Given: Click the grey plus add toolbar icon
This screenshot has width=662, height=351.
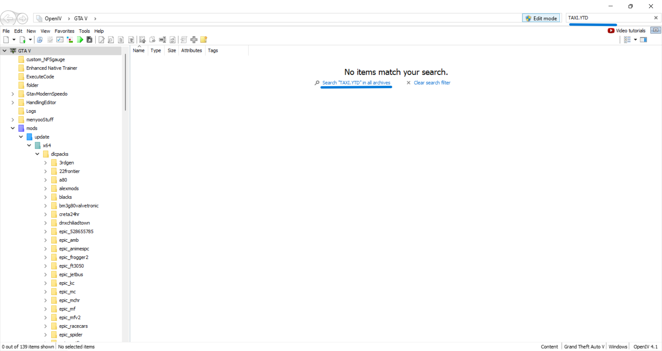Looking at the screenshot, I should (194, 40).
